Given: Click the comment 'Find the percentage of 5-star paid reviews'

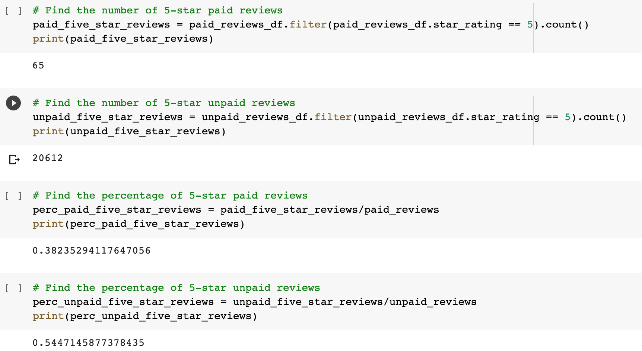Looking at the screenshot, I should (170, 196).
